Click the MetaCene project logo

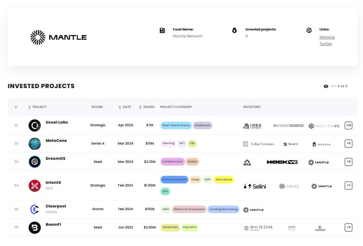35,144
